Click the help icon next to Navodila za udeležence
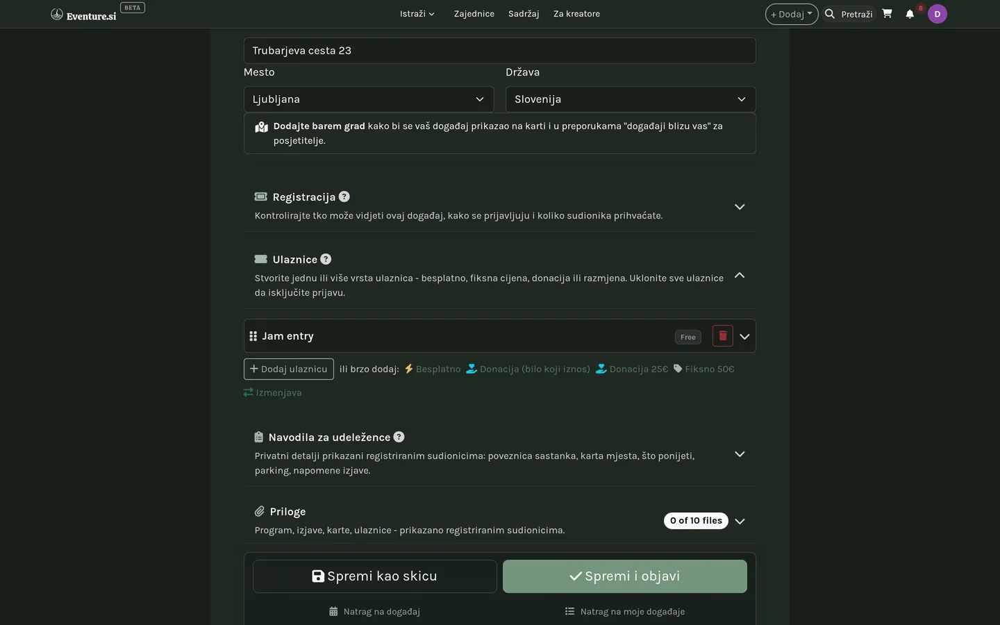Viewport: 1000px width, 625px height. [399, 437]
